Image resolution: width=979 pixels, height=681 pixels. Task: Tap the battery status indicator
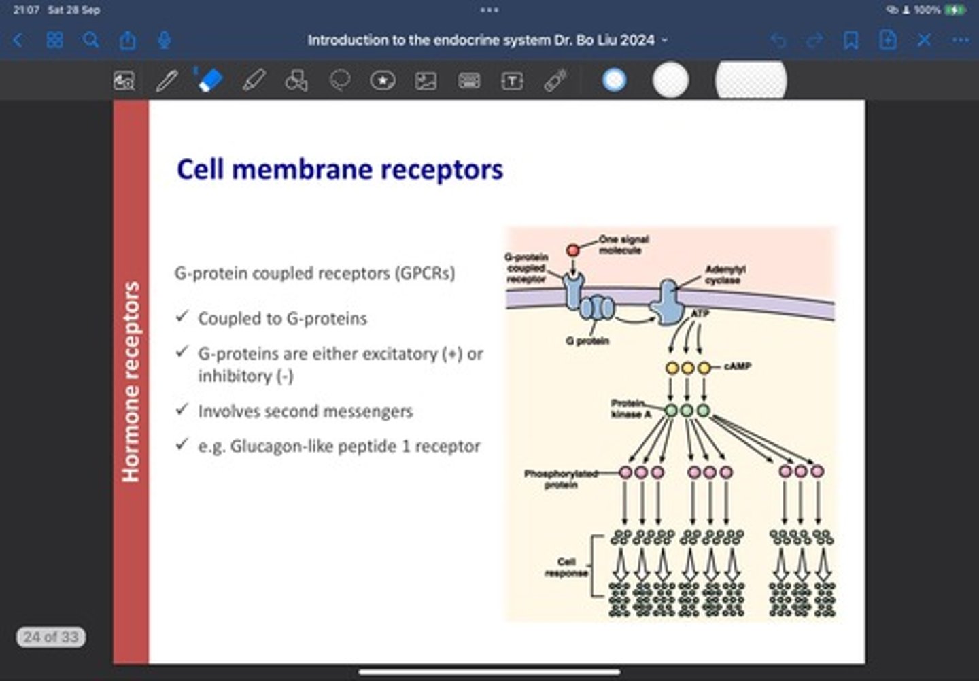954,10
